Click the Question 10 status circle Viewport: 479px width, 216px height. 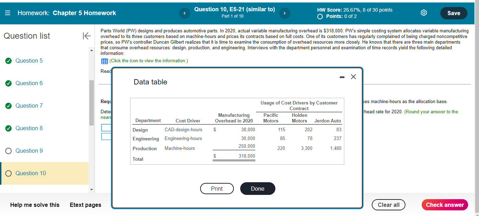click(x=8, y=173)
